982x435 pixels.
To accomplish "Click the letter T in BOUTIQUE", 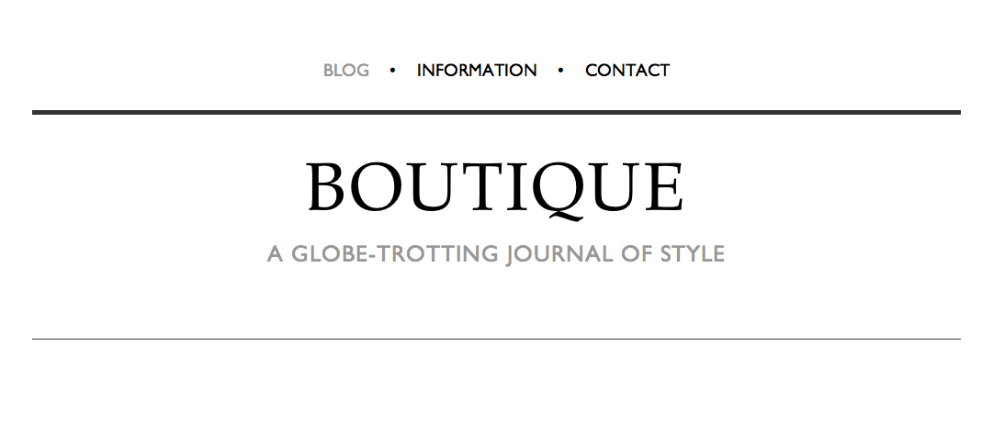I will [x=479, y=188].
